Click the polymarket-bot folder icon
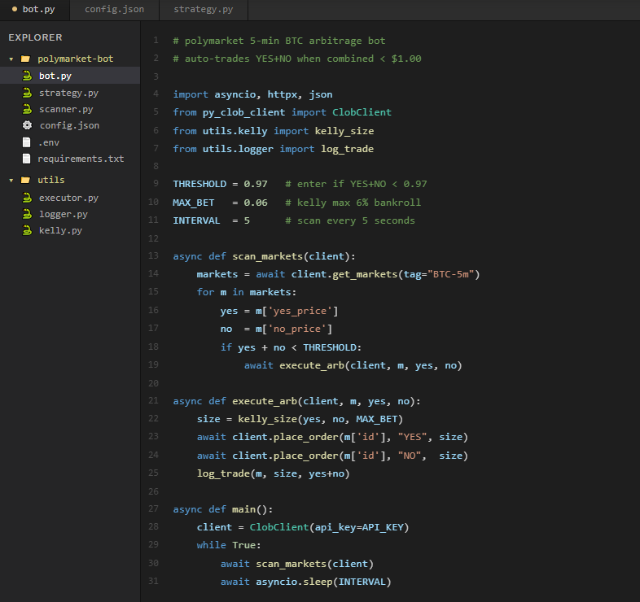 click(x=25, y=59)
